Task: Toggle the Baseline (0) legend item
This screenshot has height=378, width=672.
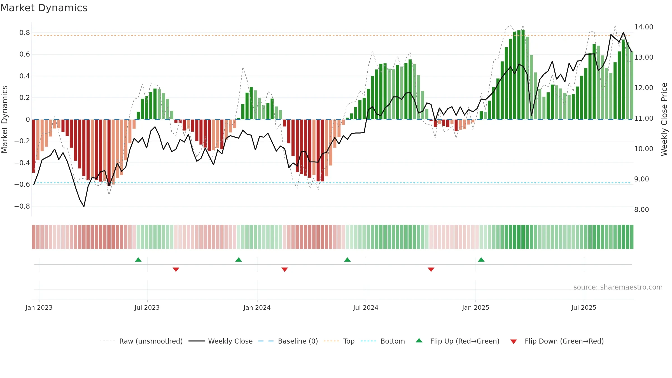Action: click(288, 341)
